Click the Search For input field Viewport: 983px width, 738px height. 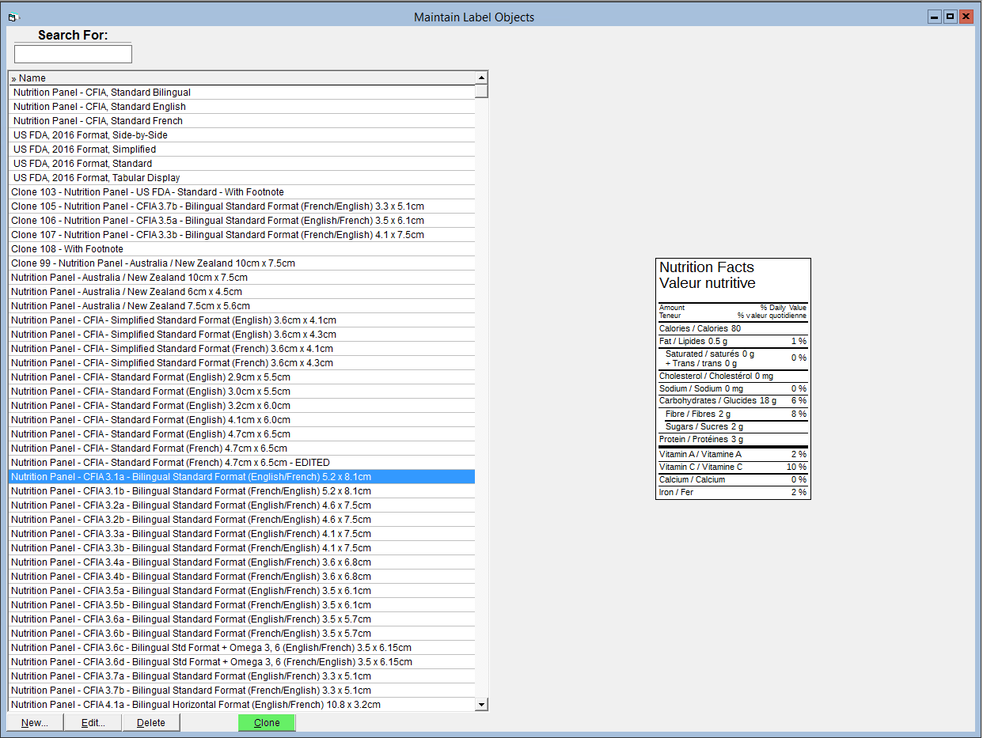73,54
